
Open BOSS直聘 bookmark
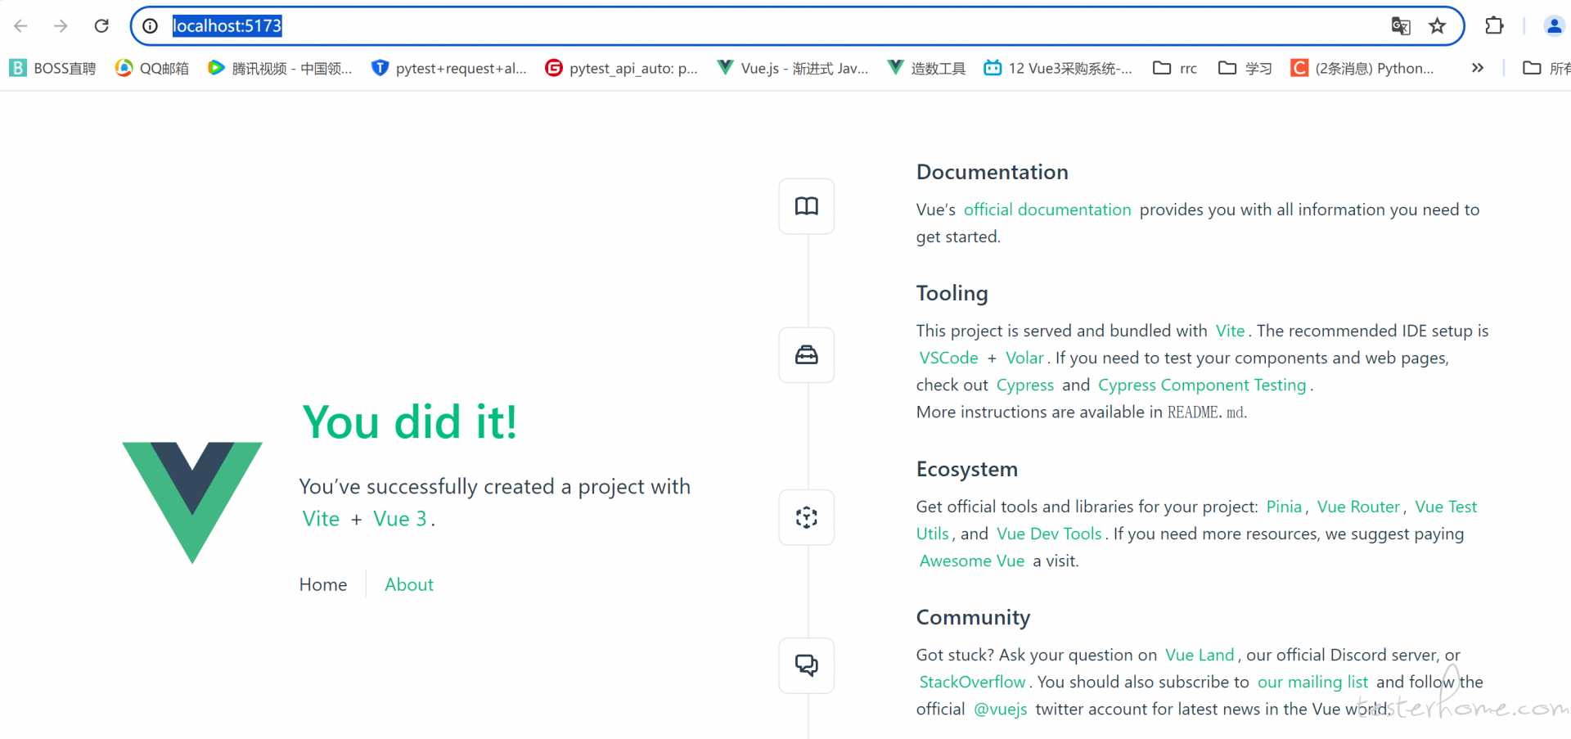click(x=53, y=68)
